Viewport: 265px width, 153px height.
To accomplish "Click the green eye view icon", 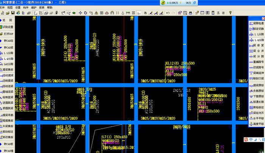I will 74,13.
